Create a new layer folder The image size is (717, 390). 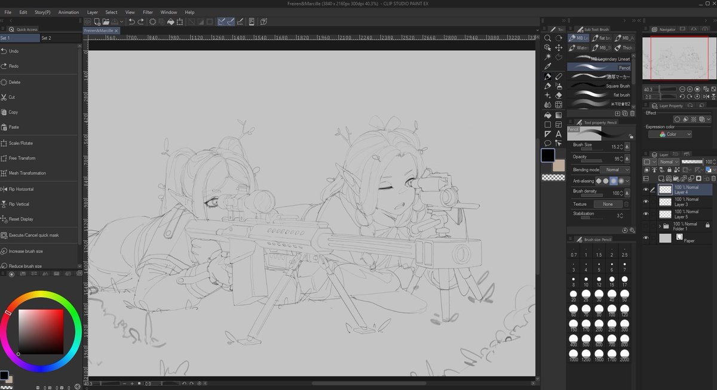point(676,178)
